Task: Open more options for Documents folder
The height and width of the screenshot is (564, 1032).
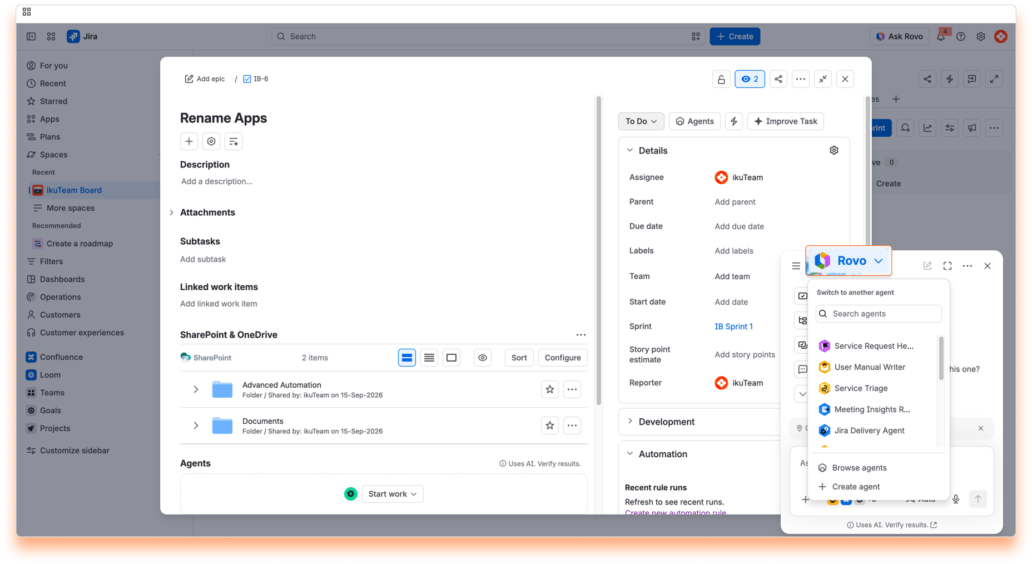Action: pyautogui.click(x=572, y=426)
